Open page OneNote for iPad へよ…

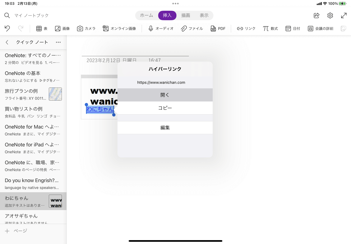tap(33, 148)
